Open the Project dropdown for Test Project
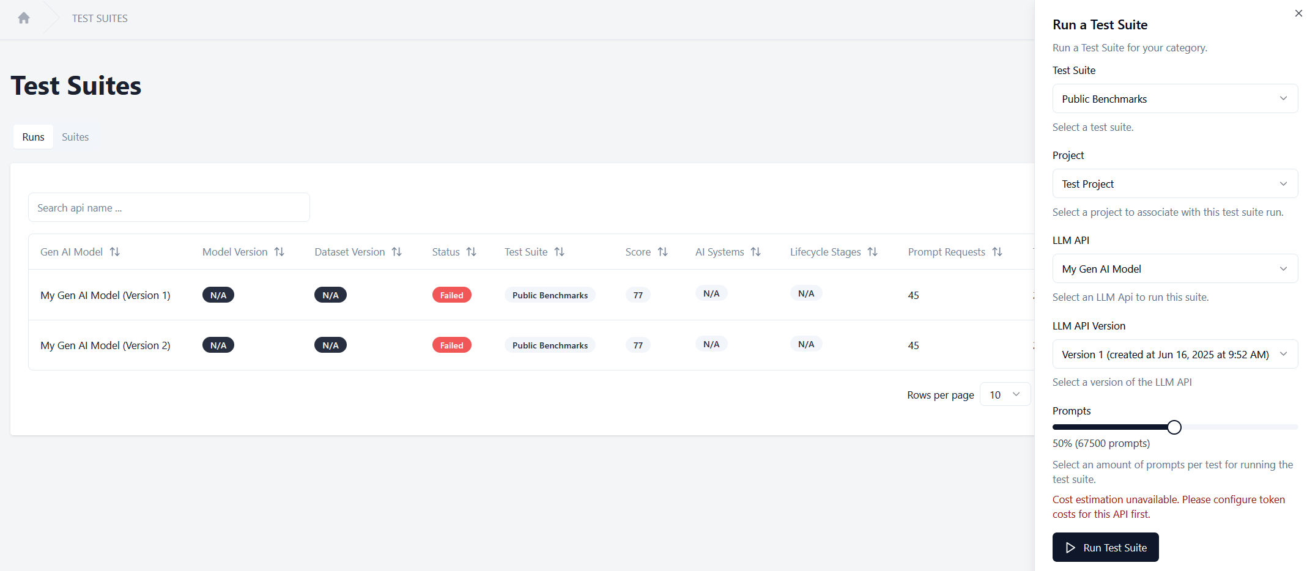1307x571 pixels. click(x=1174, y=183)
